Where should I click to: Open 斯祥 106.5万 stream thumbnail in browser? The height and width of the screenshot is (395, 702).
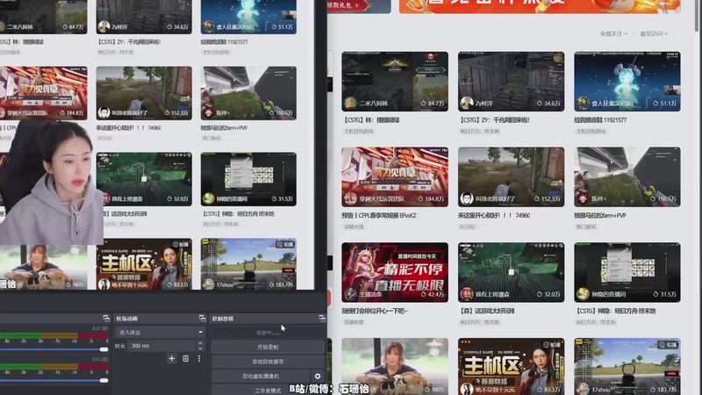[627, 177]
